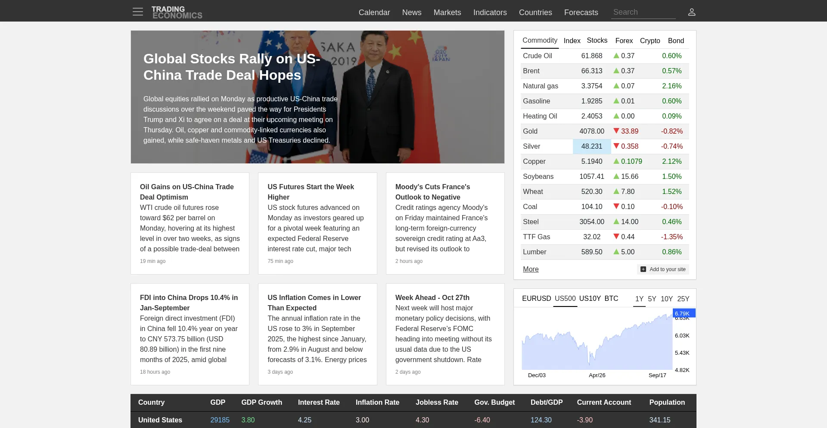
Task: Click the green up arrow for Copper
Action: pos(616,161)
